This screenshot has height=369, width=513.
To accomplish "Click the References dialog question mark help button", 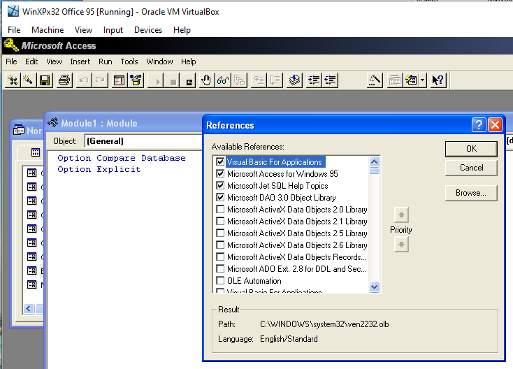I will pos(479,124).
